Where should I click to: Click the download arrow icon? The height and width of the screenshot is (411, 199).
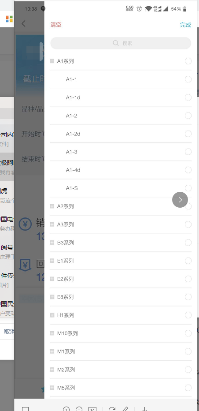[144, 409]
